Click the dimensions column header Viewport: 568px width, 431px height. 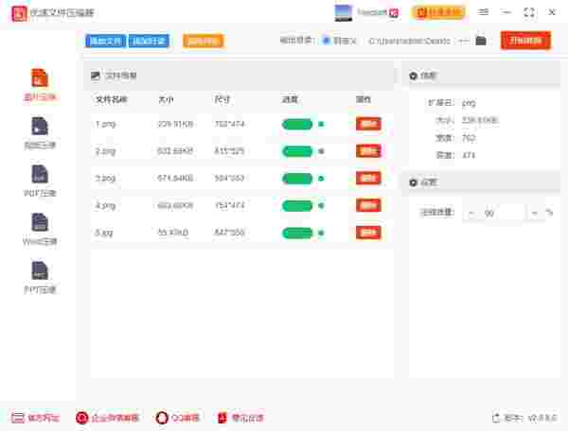coord(222,99)
